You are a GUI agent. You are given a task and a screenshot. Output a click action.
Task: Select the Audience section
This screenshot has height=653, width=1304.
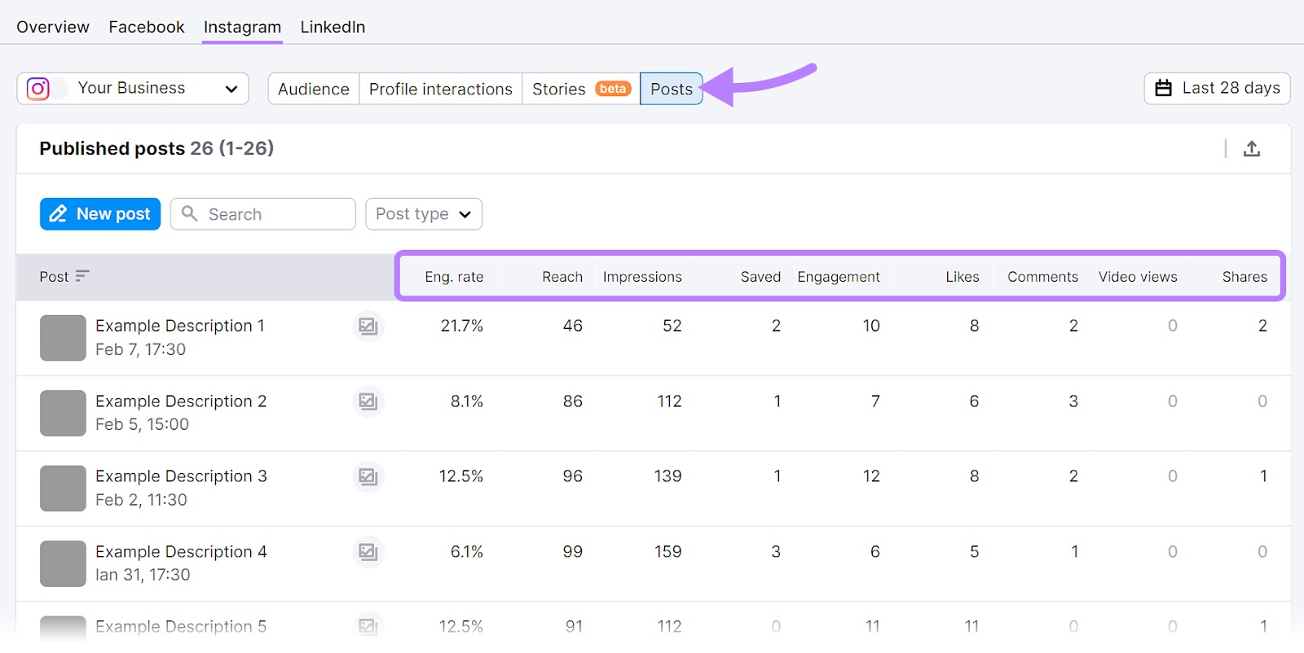[x=313, y=90]
